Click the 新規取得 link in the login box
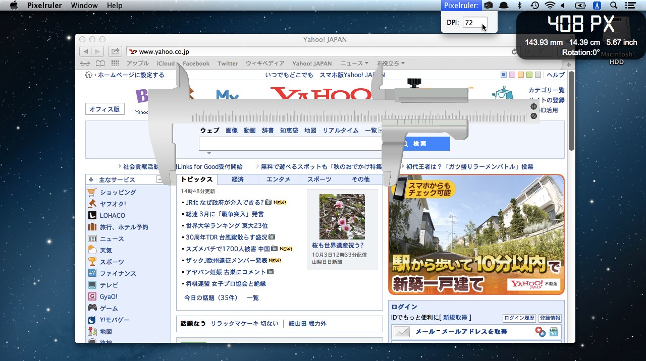The height and width of the screenshot is (361, 646). coord(455,318)
